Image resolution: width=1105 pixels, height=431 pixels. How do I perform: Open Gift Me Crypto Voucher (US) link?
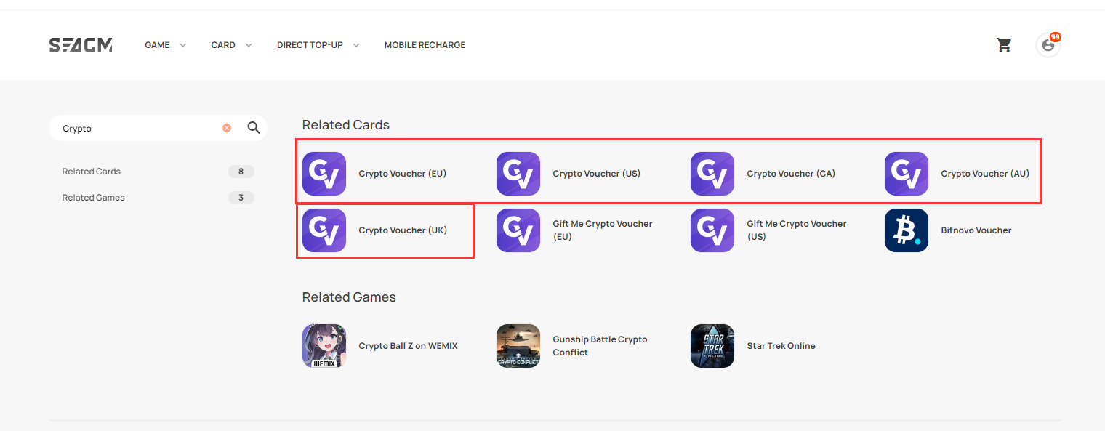tap(797, 230)
